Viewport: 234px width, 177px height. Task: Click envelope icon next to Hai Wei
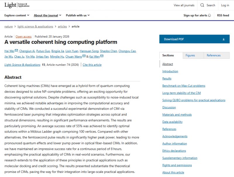pyautogui.click(x=16, y=51)
